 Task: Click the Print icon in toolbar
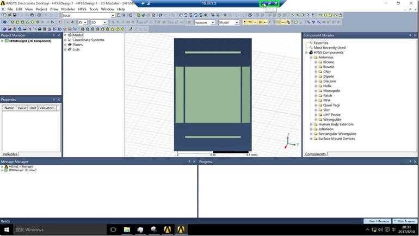point(39,15)
